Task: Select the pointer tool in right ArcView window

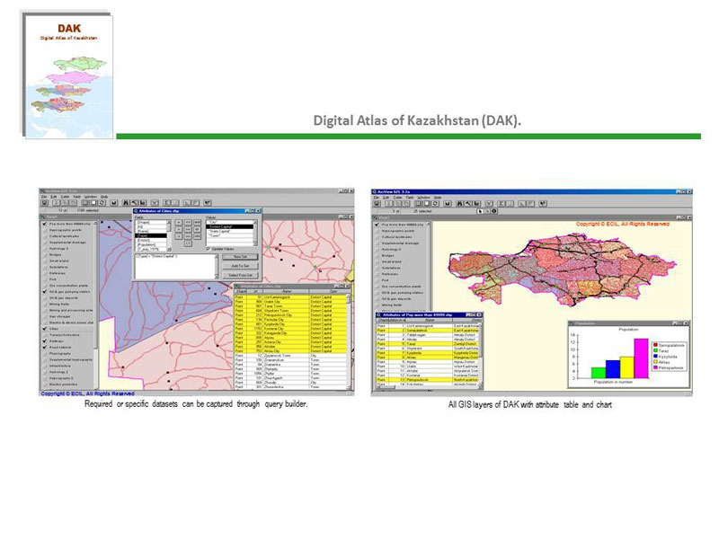Action: coord(480,211)
